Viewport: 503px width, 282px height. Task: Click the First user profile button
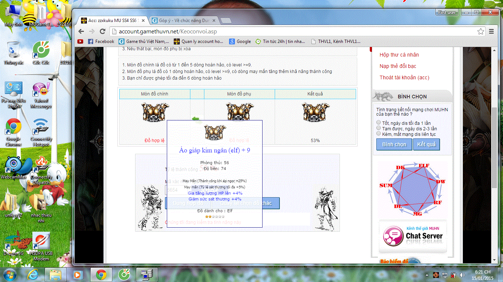click(447, 12)
